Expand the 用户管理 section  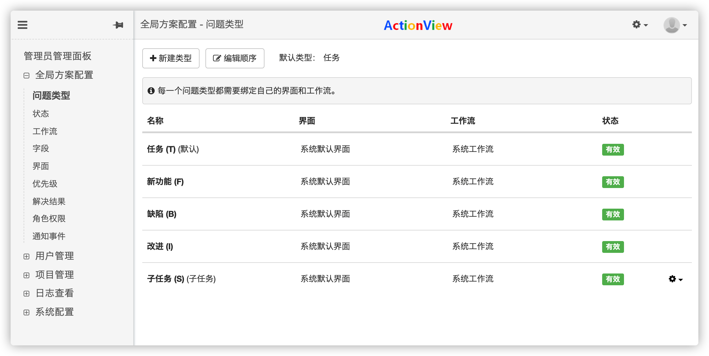(26, 256)
